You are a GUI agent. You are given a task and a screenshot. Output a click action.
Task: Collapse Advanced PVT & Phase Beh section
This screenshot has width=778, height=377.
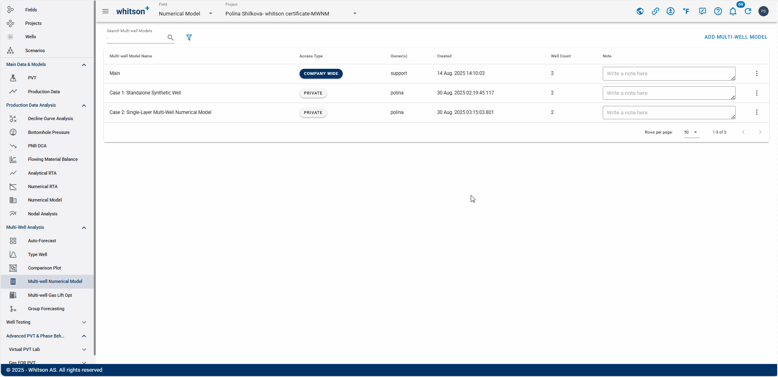pyautogui.click(x=84, y=336)
